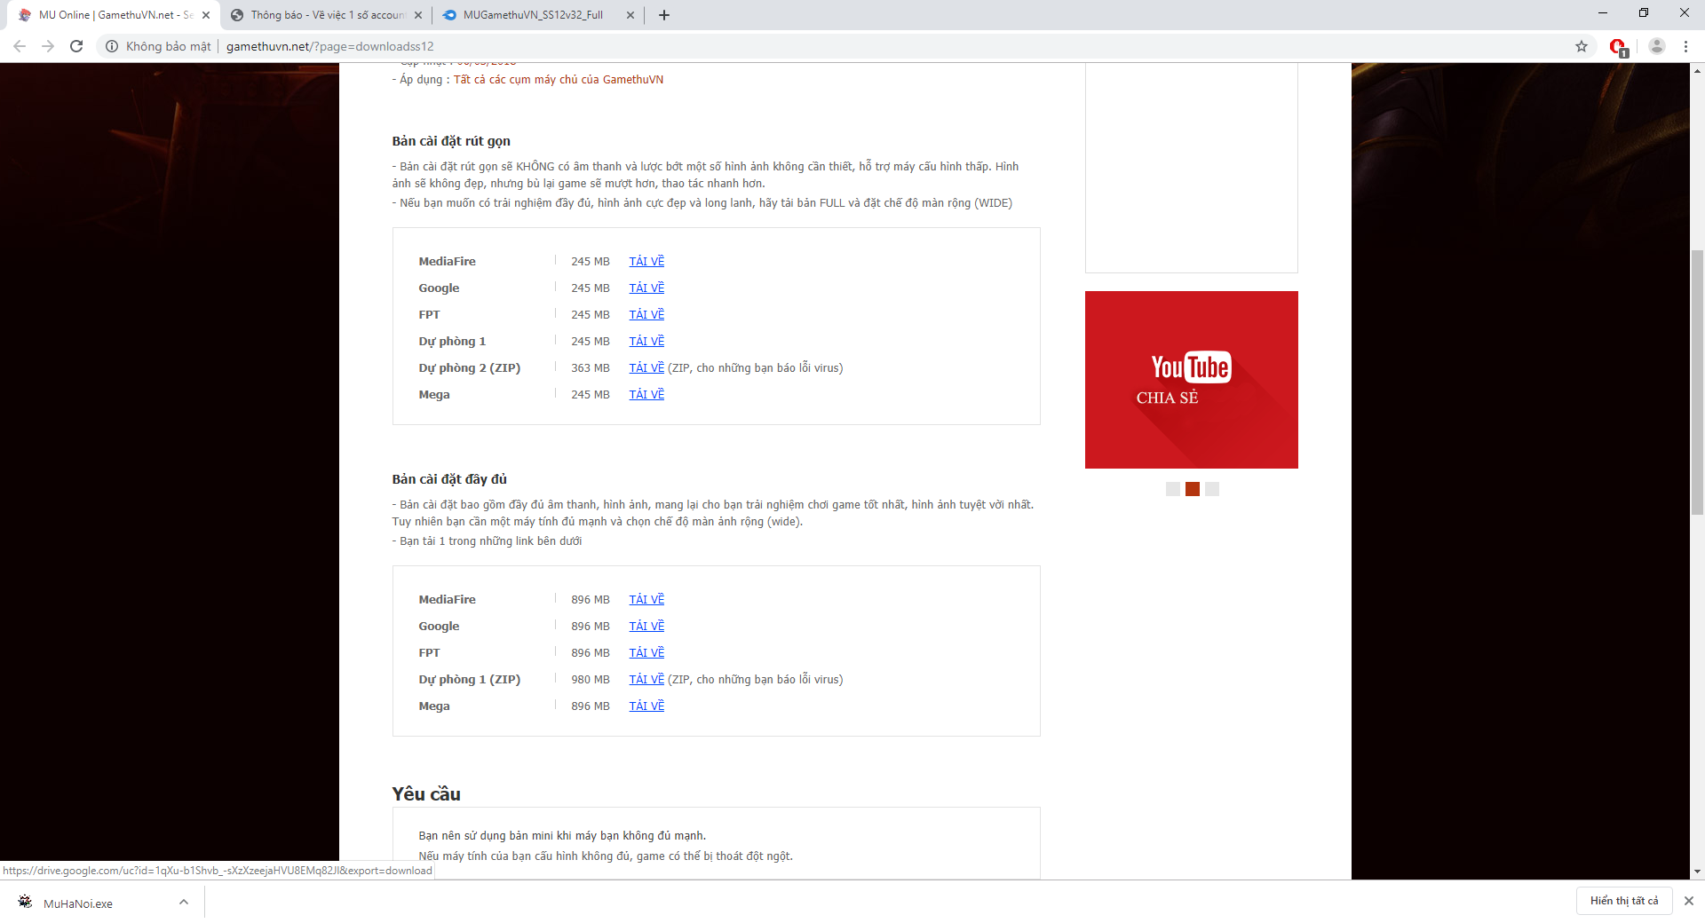Click Hiển thị tất cả downloads button

(1624, 901)
